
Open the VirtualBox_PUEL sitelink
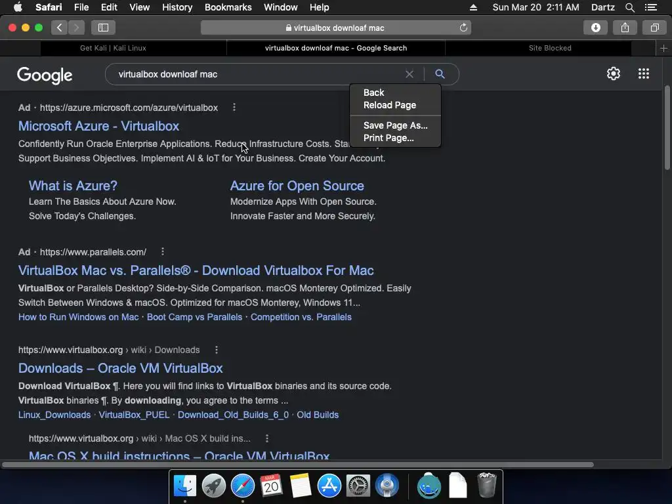(x=134, y=415)
